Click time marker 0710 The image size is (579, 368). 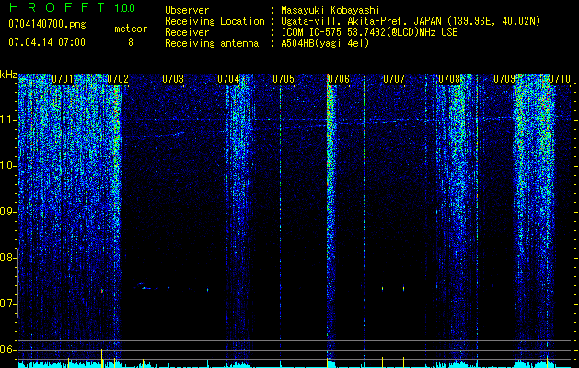click(x=560, y=79)
